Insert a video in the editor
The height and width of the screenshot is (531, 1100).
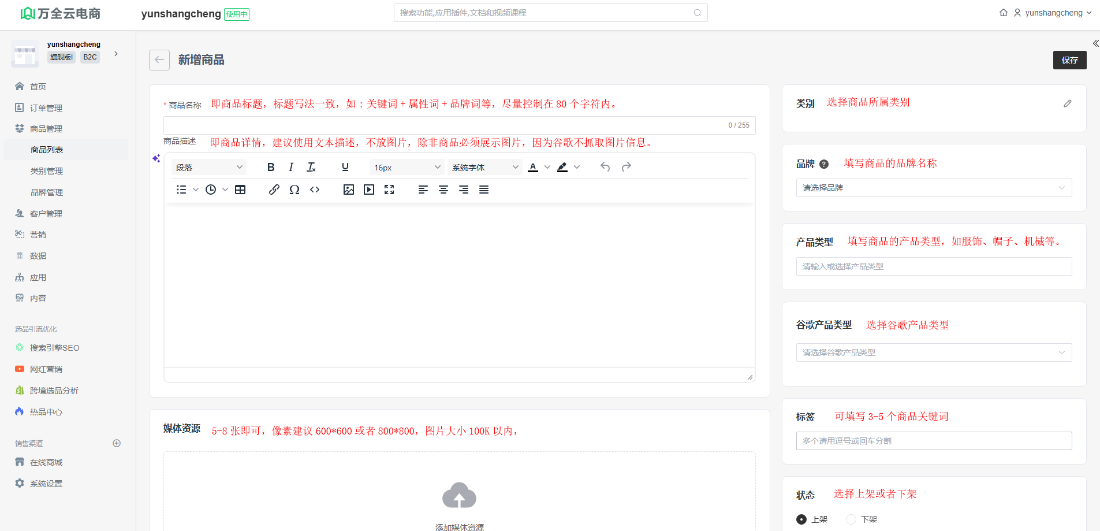click(x=369, y=190)
